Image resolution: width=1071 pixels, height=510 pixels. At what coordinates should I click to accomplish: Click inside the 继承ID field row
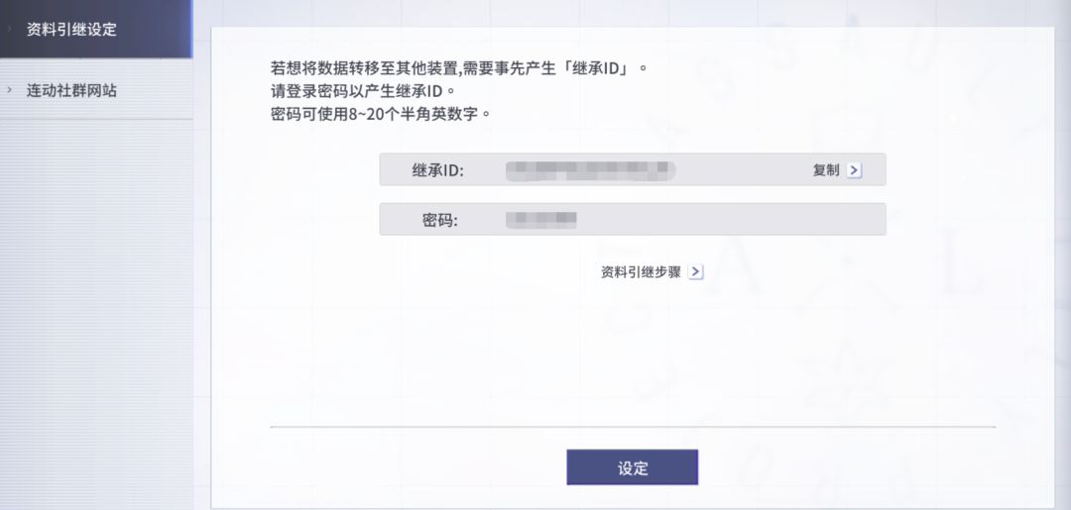tap(734, 170)
